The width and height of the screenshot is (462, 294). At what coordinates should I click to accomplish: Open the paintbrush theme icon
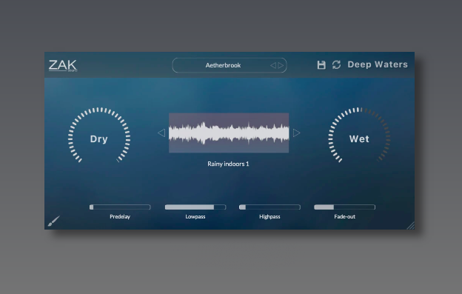[x=54, y=221]
